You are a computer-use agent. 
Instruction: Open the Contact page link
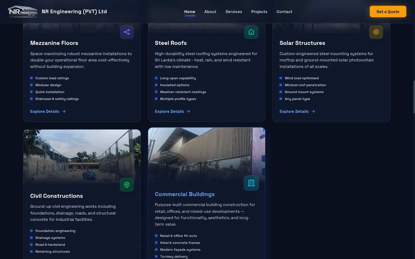point(284,12)
